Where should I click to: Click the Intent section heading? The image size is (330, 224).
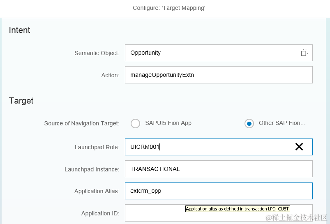point(20,30)
